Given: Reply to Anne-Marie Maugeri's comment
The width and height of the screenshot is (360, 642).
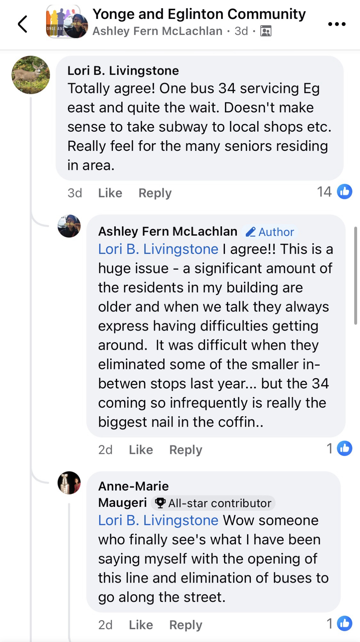Looking at the screenshot, I should tap(186, 625).
